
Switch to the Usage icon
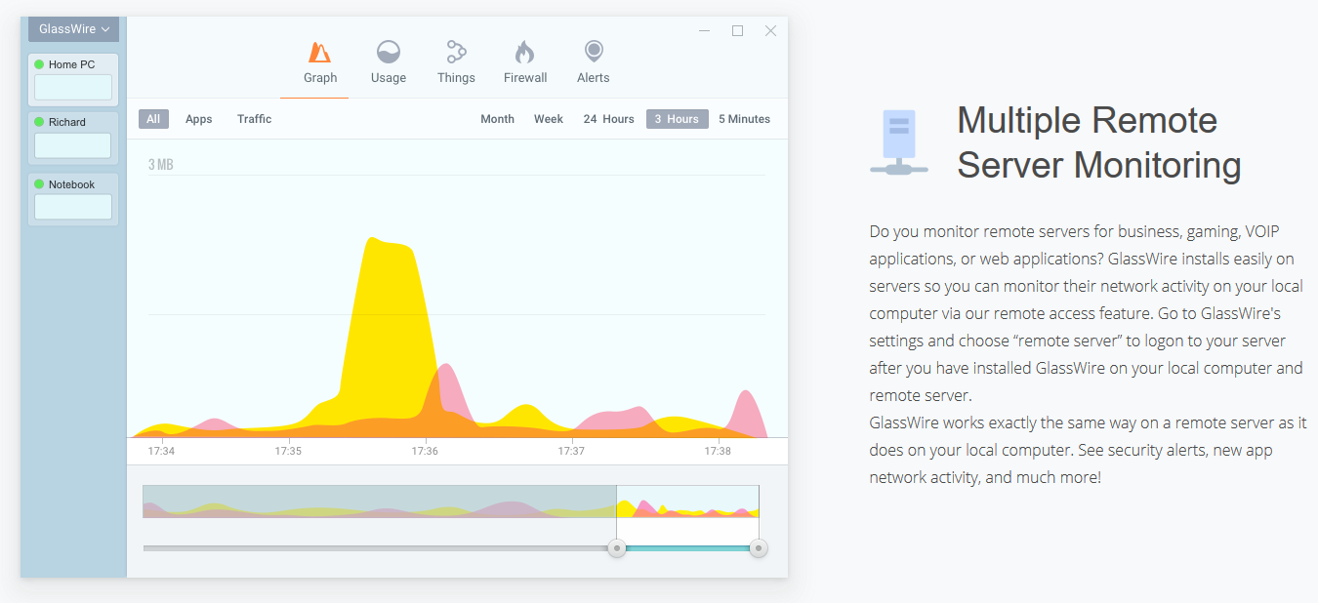coord(389,52)
